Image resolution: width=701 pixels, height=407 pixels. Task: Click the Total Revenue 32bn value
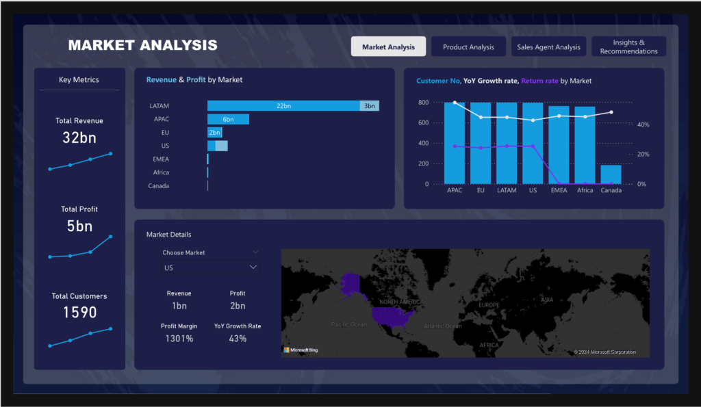(79, 137)
